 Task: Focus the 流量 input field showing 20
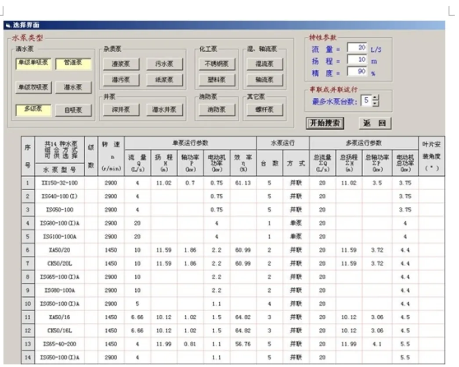coord(357,47)
